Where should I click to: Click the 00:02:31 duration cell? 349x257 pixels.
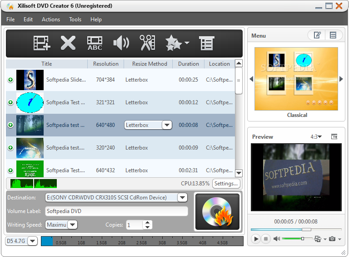click(x=188, y=170)
